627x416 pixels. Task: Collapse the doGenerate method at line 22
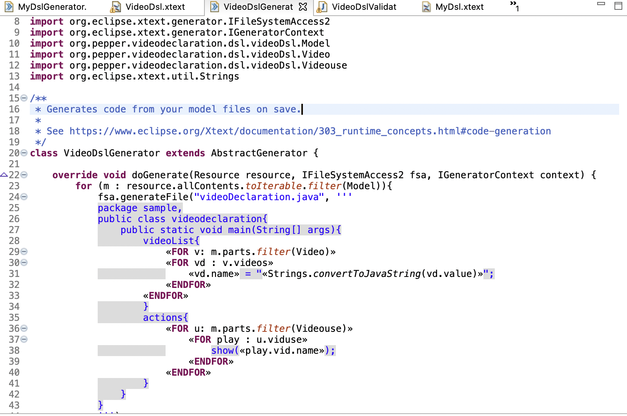24,175
